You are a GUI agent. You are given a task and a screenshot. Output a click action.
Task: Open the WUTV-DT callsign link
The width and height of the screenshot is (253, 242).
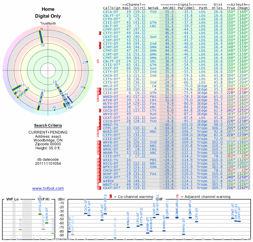(x=110, y=104)
